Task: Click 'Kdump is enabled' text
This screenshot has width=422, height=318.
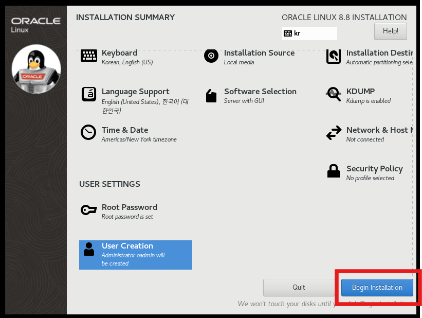Action: coord(368,101)
